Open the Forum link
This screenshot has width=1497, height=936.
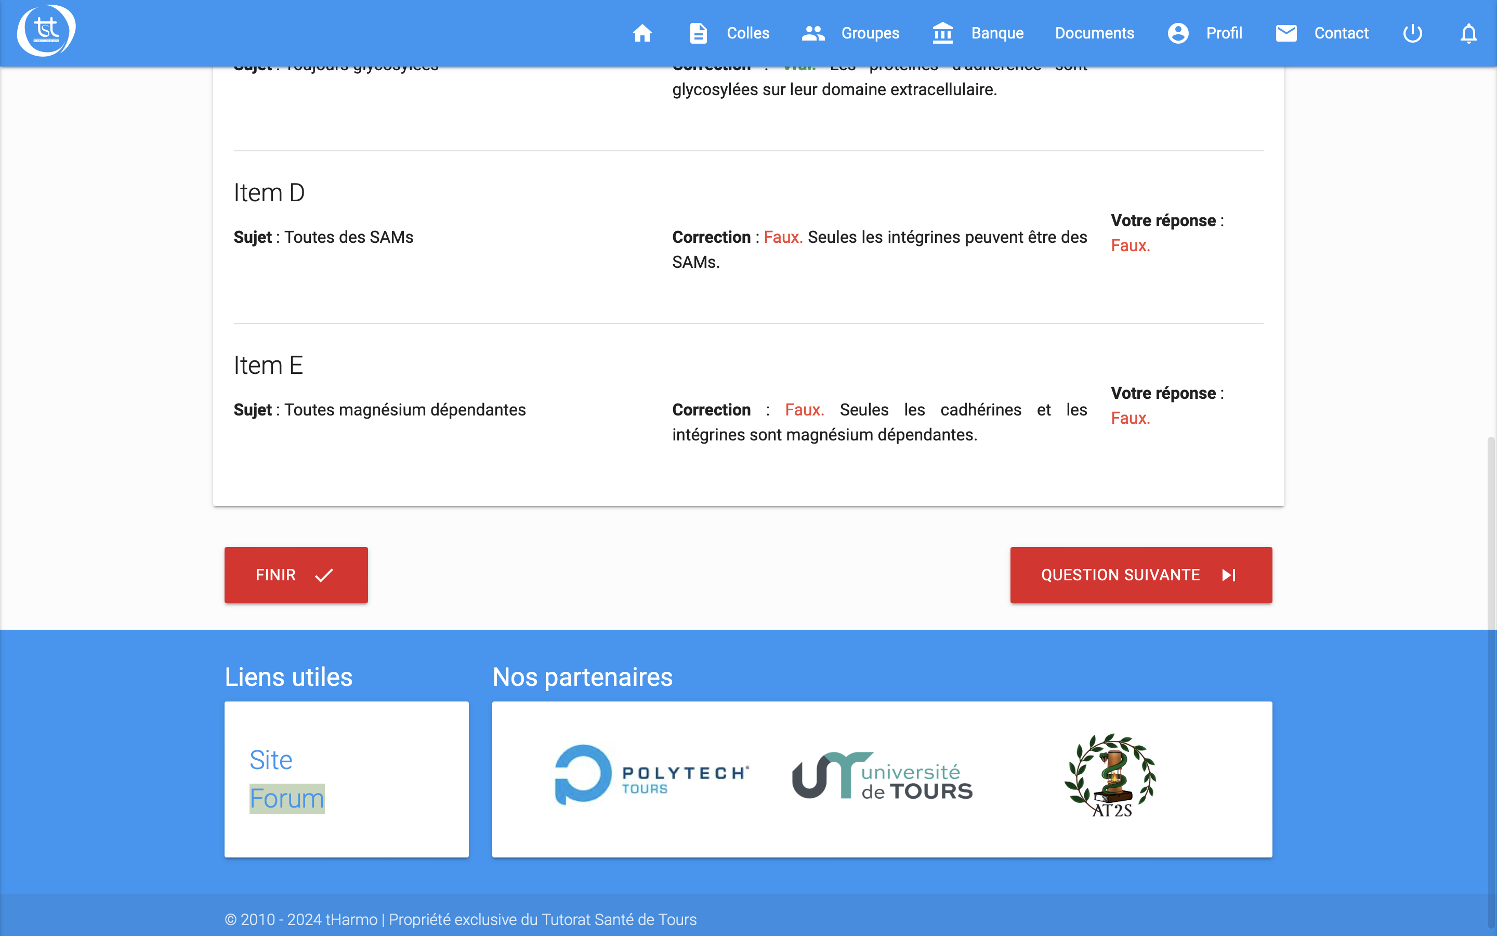click(x=287, y=799)
